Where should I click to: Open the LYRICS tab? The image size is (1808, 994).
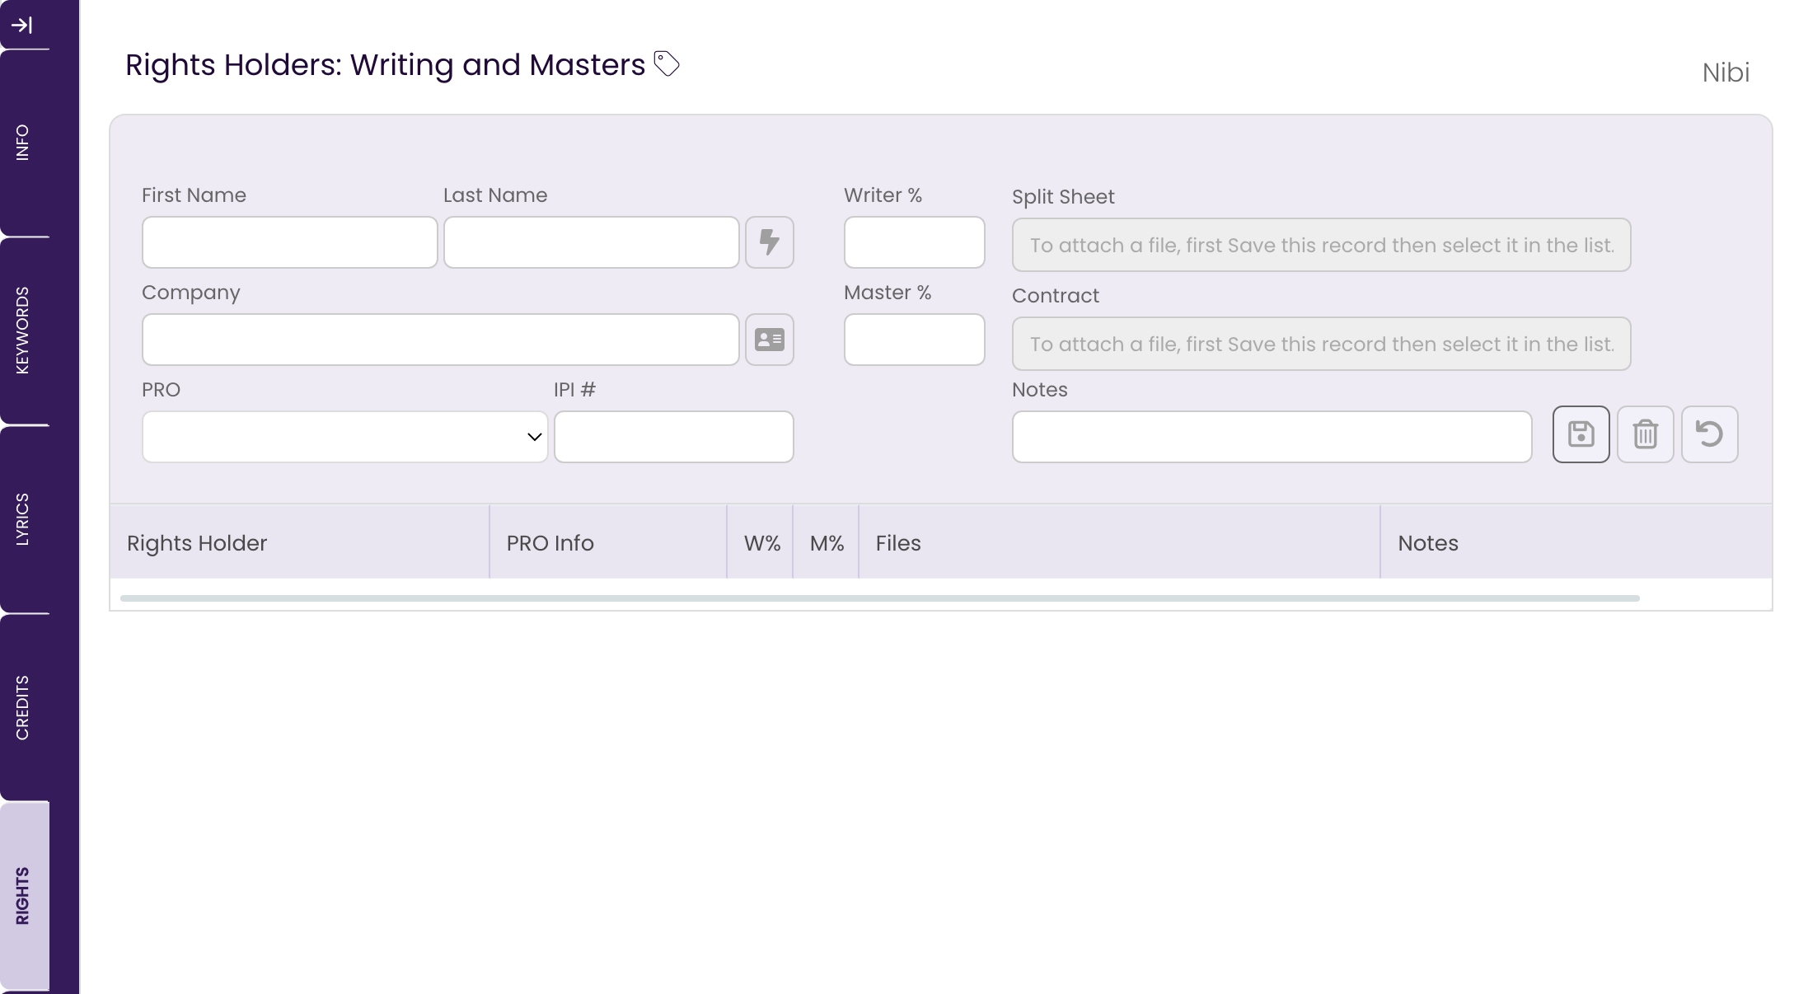tap(23, 519)
